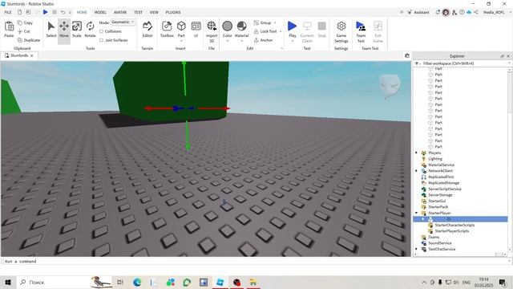Click the Lighting service in Explorer
This screenshot has width=513, height=289.
coord(434,159)
